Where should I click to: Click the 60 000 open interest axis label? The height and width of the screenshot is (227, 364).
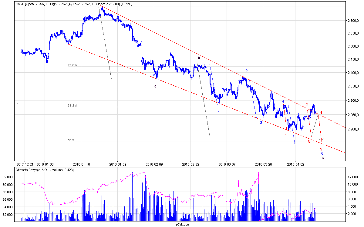coord(7,185)
